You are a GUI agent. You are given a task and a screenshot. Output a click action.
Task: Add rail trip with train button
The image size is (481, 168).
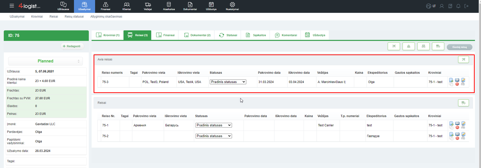(423, 46)
